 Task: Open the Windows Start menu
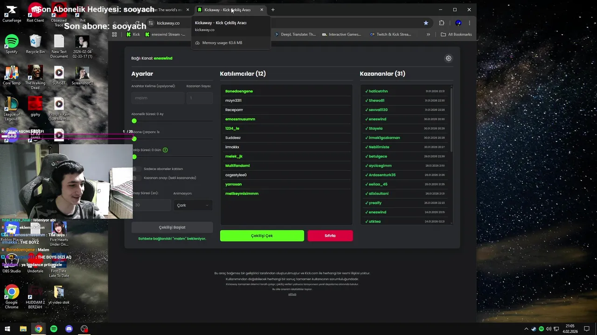pos(7,329)
